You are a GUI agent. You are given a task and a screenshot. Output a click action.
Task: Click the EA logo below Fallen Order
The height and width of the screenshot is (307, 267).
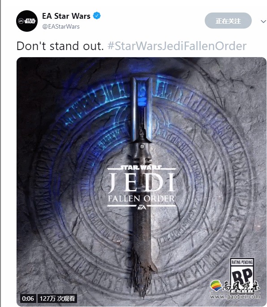coord(142,207)
